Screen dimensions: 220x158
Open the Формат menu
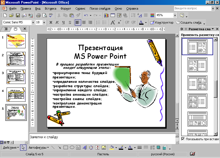(x=66, y=9)
